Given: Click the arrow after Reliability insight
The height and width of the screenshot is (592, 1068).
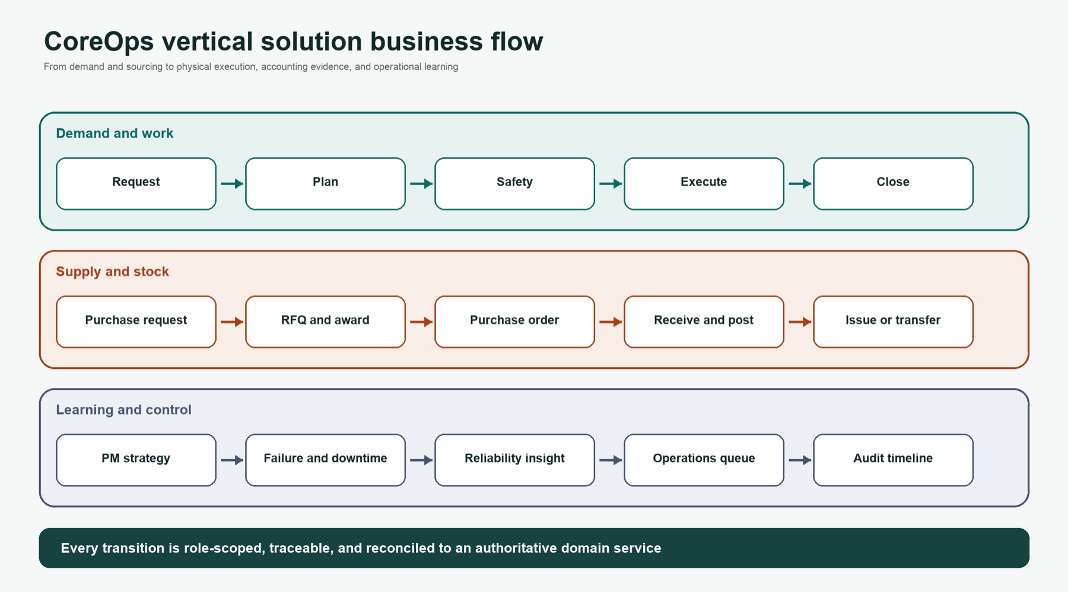Looking at the screenshot, I should click(610, 460).
